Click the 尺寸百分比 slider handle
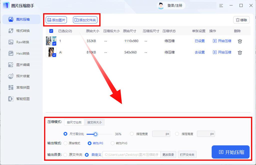 pos(95,134)
